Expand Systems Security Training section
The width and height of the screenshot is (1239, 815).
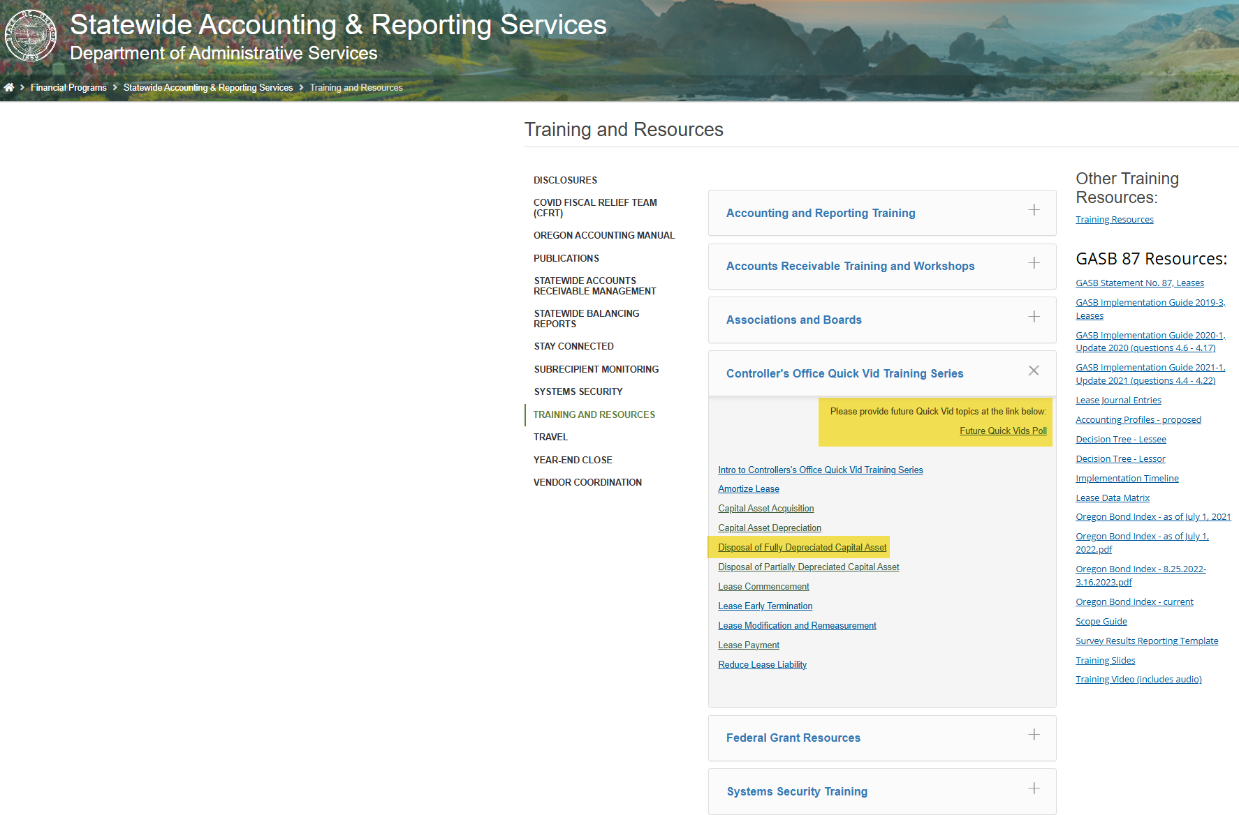click(797, 791)
